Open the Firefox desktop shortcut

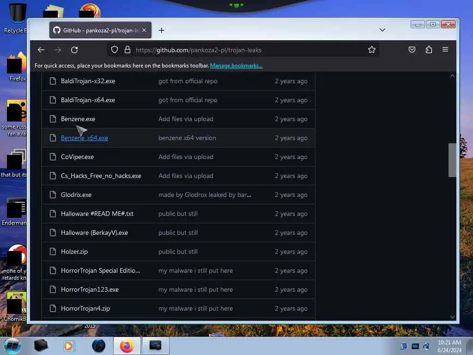pyautogui.click(x=17, y=67)
